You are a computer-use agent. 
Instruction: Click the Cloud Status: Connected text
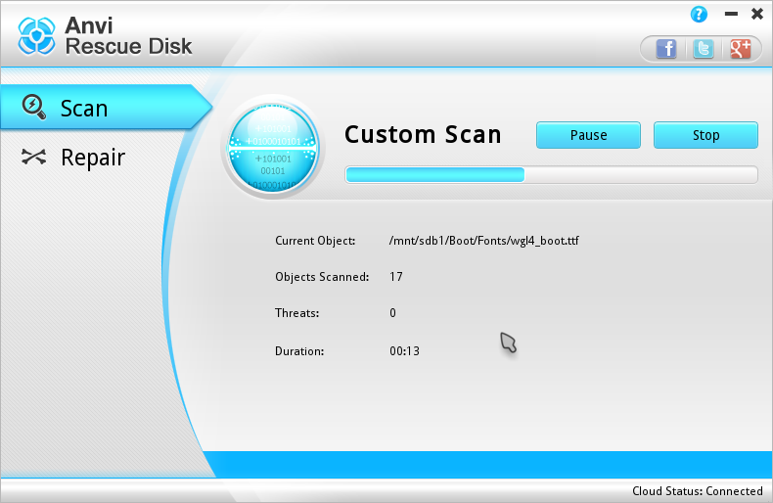point(697,491)
